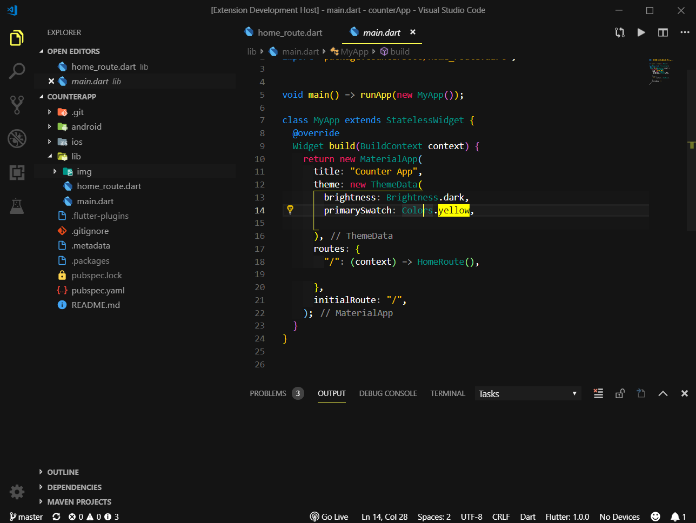Click Go Live in the status bar
This screenshot has width=696, height=523.
click(329, 517)
